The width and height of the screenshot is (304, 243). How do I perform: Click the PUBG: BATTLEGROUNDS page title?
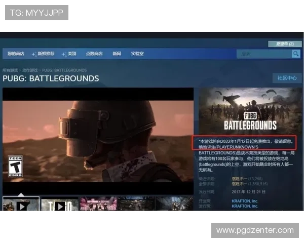[x=51, y=78]
